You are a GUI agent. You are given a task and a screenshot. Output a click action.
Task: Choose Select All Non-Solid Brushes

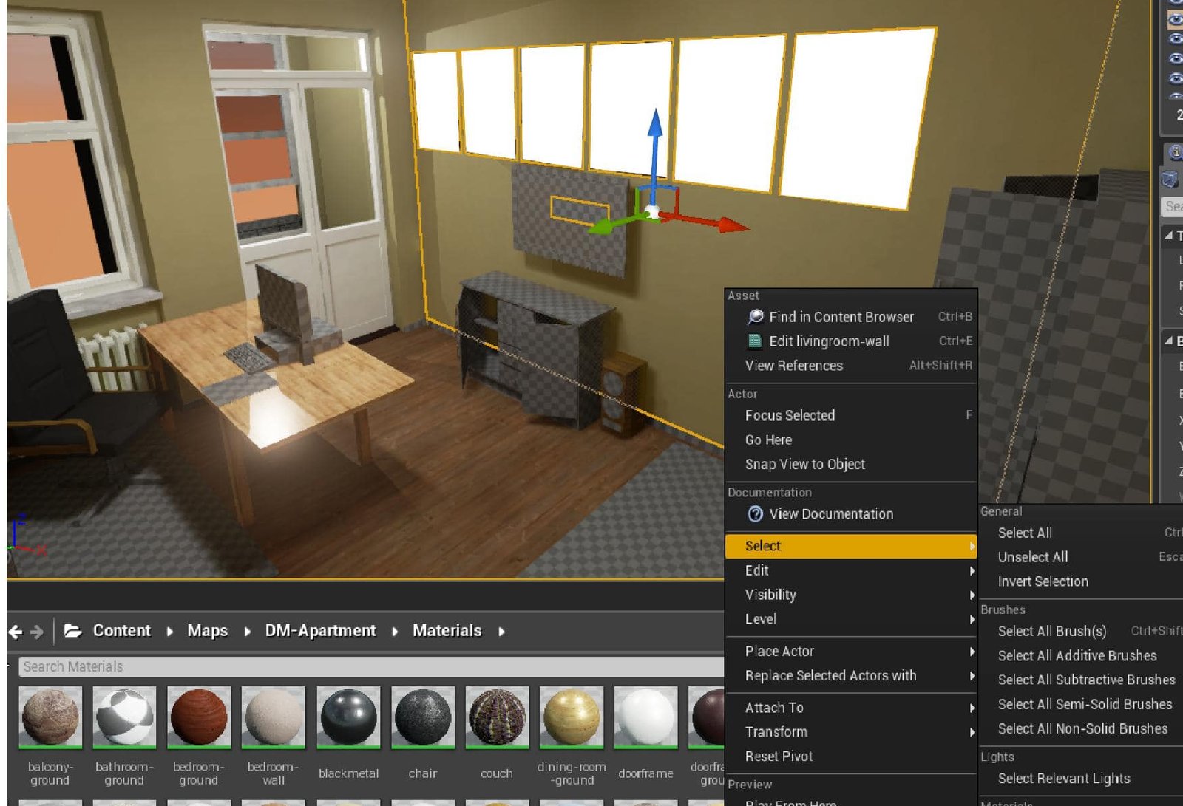1081,728
